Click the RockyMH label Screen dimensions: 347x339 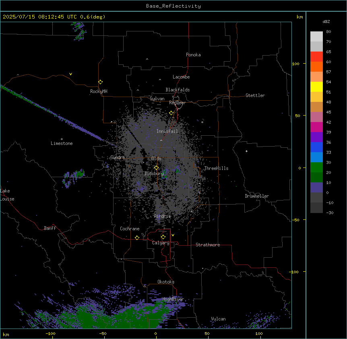click(x=99, y=91)
